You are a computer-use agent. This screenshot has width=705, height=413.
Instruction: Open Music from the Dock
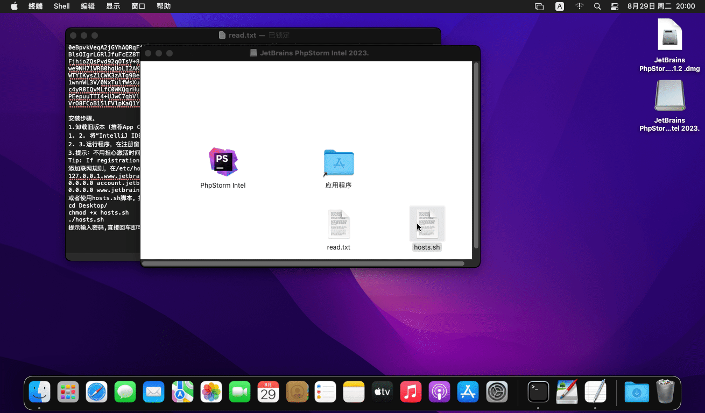point(411,392)
